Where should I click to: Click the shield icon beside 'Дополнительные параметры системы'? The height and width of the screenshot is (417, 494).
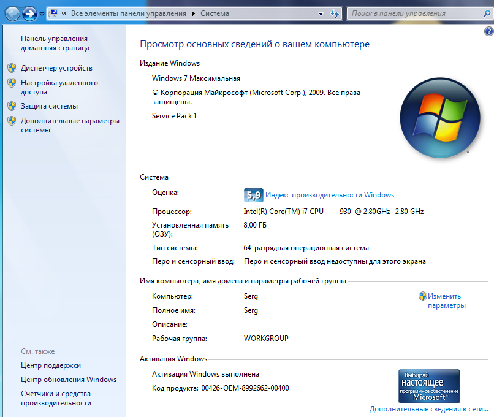click(x=12, y=121)
